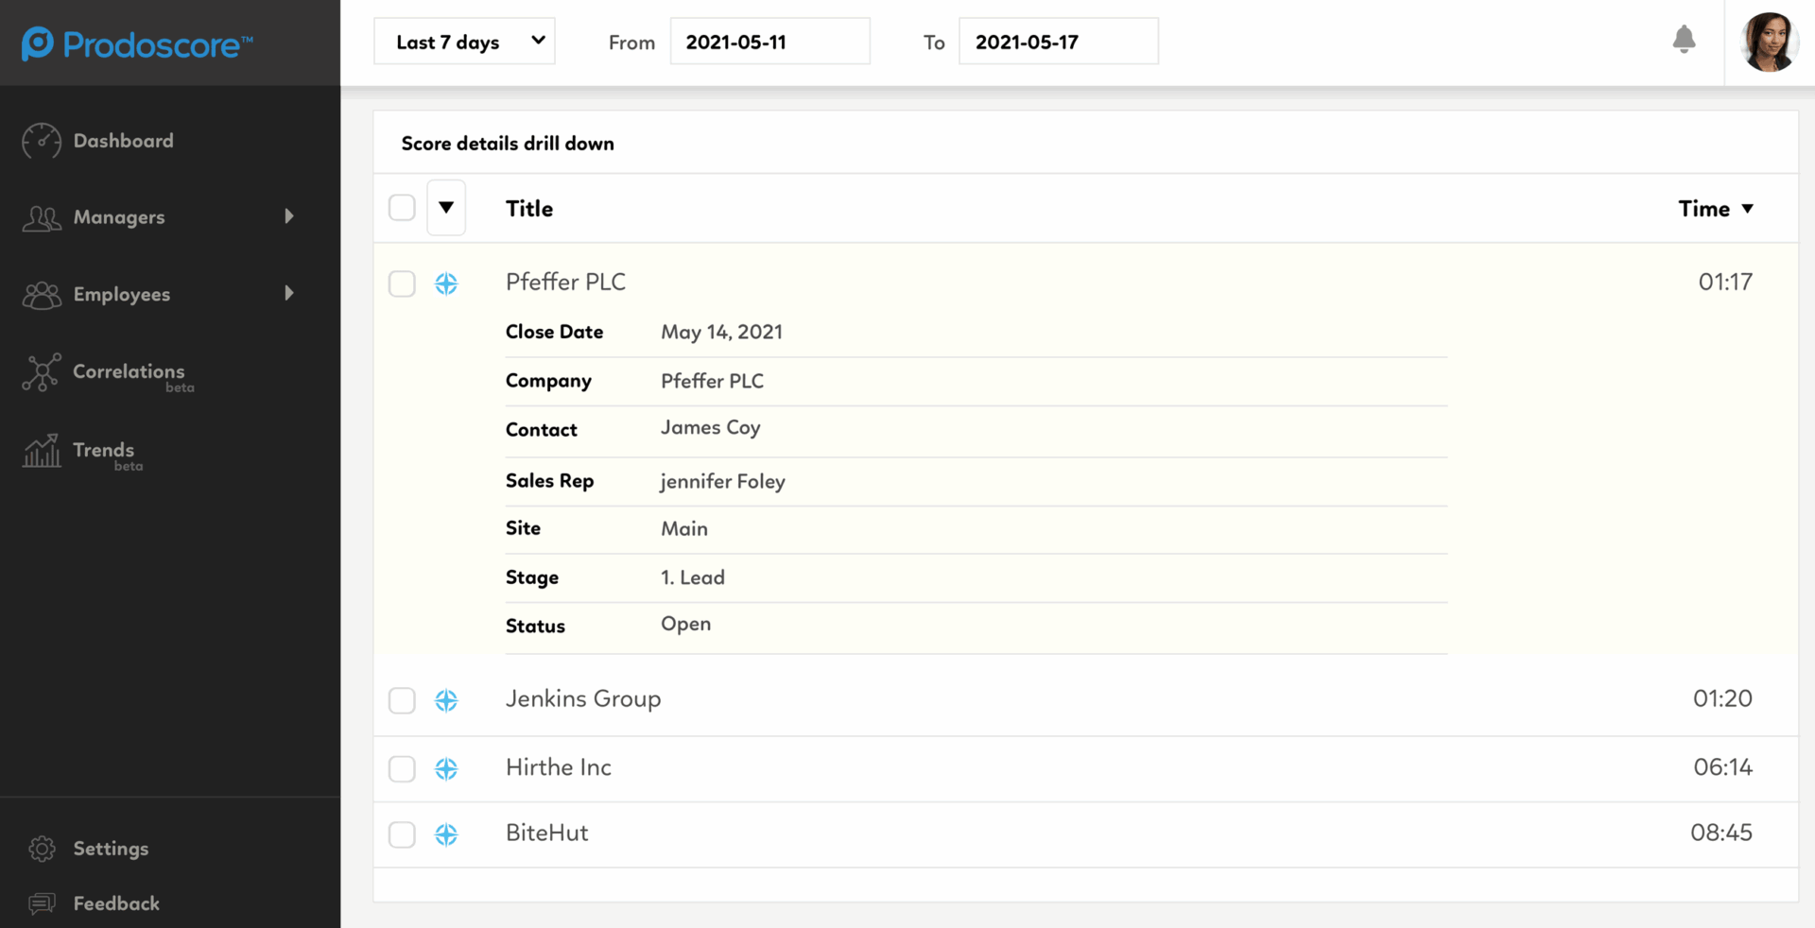Open the Last 7 days dropdown

(x=464, y=42)
